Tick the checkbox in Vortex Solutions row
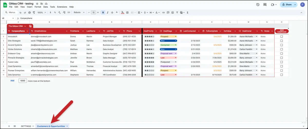Viewport: 308px width, 129px height. click(282, 49)
